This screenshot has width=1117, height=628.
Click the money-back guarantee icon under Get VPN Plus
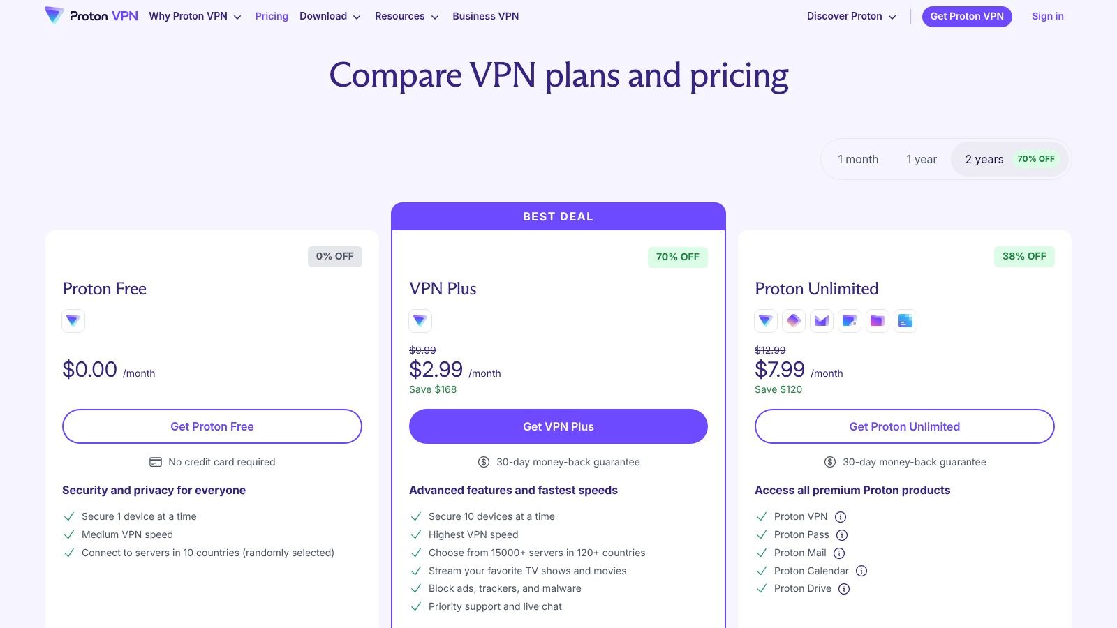(x=482, y=461)
